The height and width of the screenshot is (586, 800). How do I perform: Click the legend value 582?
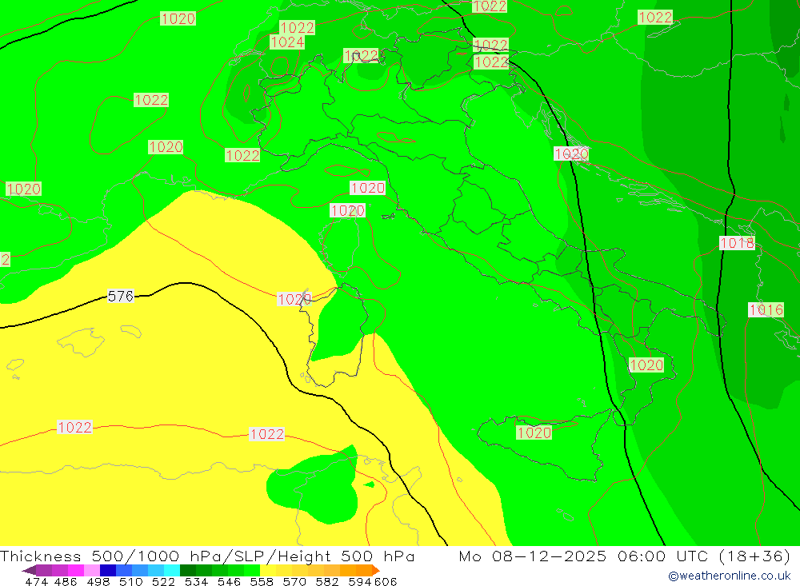(326, 581)
